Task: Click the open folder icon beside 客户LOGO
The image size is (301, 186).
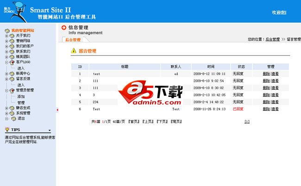Action: tap(12, 62)
